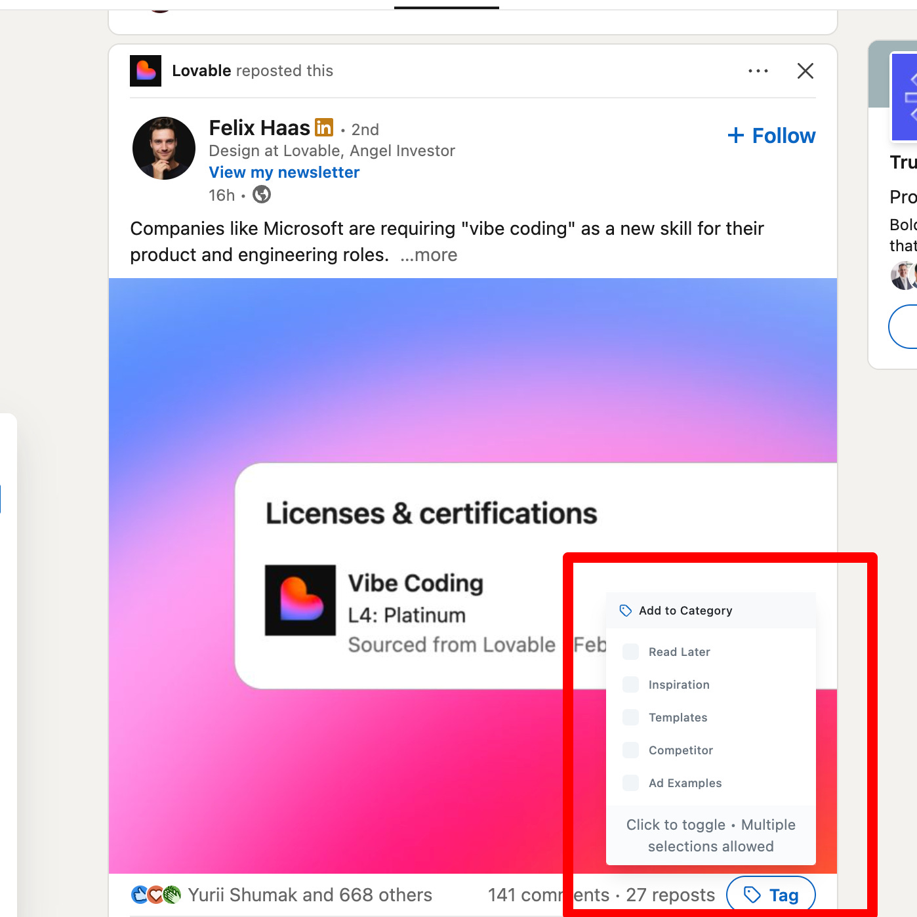Screen dimensions: 917x917
Task: Click the Lovable name in repost header
Action: point(201,71)
